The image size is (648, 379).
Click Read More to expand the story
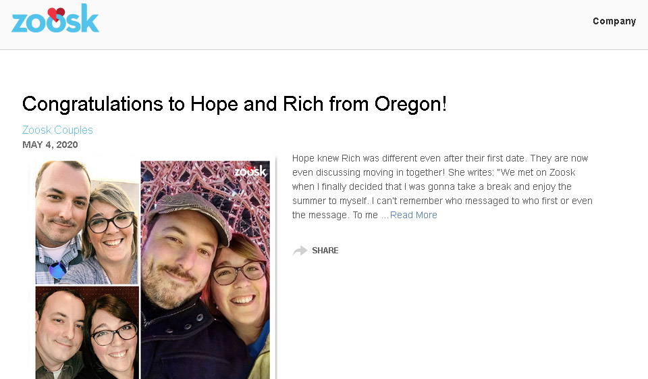tap(413, 215)
